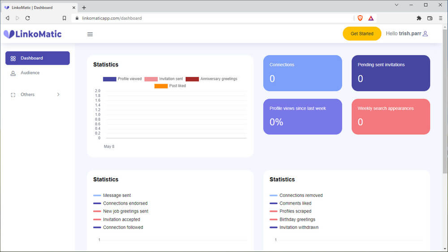
Task: Reload the page
Action: (28, 18)
